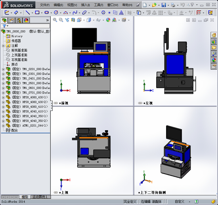Select the Spline tool
218x205 pixels.
(75, 13)
